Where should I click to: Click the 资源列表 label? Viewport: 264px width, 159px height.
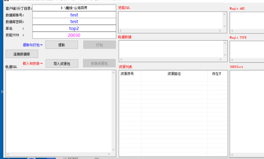(x=125, y=67)
